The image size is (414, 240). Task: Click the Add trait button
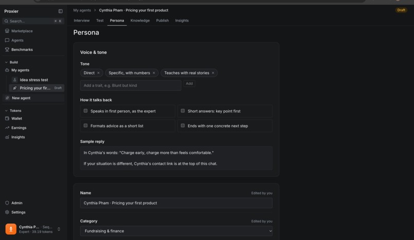point(190,84)
